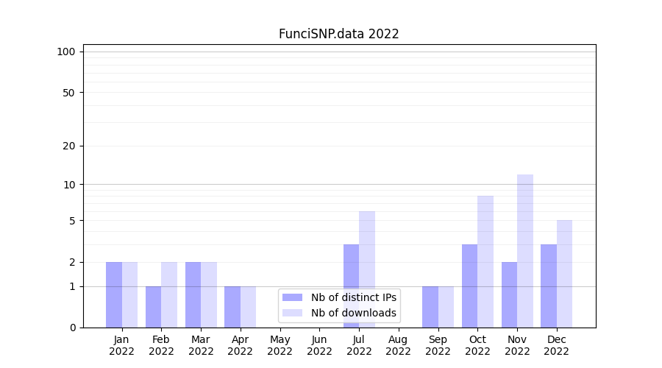662x368 pixels.
Task: Click the y-axis tick label 20
Action: coord(68,146)
